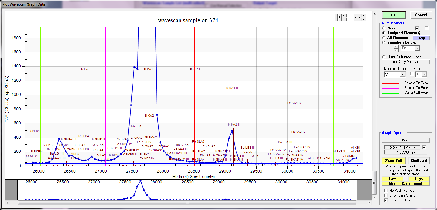Open the Maximum Order dropdown
437x210 pixels.
[x=403, y=74]
